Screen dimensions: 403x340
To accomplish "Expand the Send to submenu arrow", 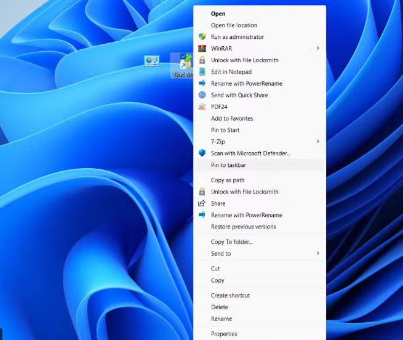I will [x=318, y=253].
